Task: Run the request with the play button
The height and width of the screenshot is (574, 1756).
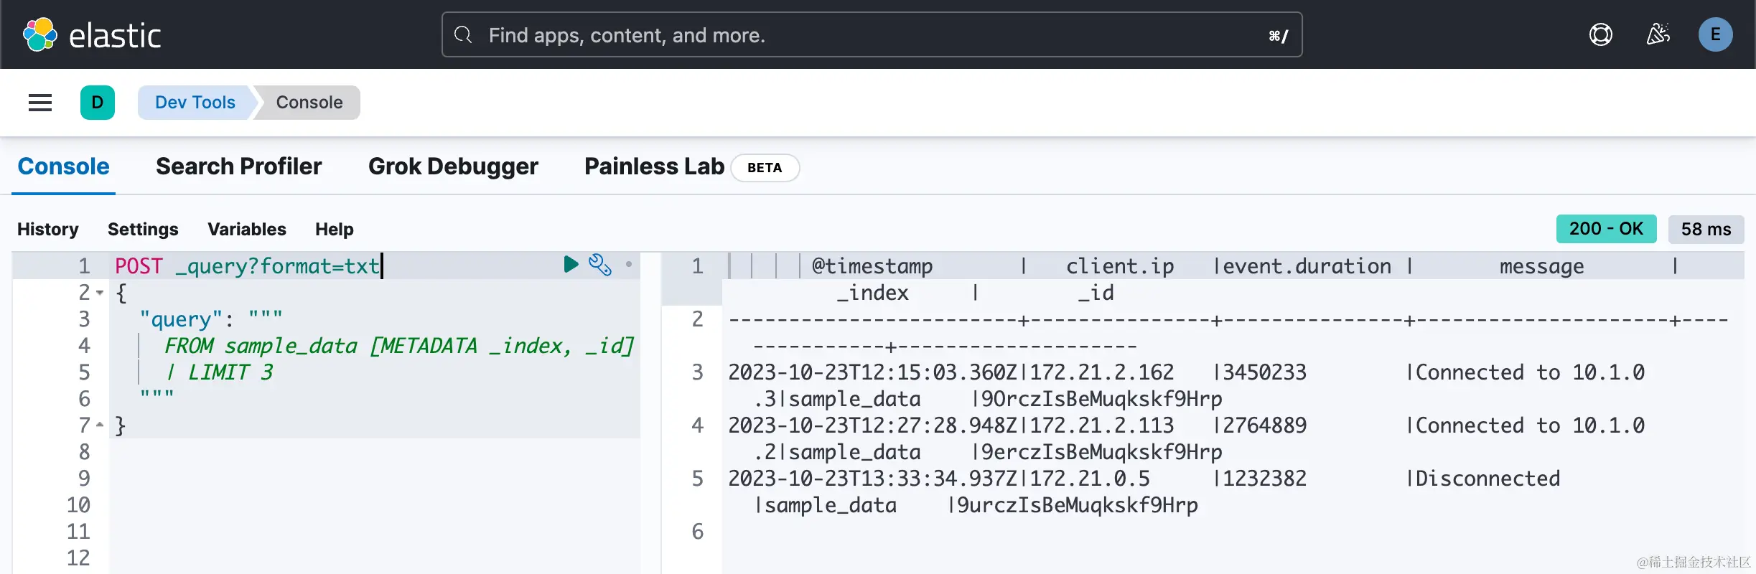Action: [x=571, y=265]
